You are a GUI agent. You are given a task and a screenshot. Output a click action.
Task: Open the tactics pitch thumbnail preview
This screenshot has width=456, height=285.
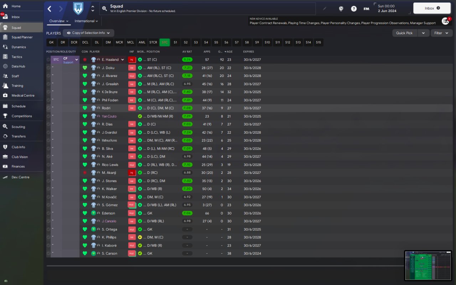coord(428,265)
